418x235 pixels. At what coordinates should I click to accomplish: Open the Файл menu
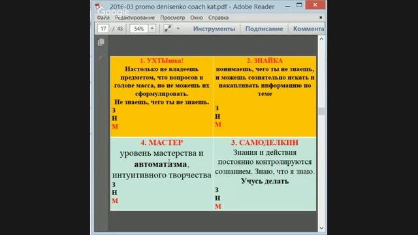(103, 18)
